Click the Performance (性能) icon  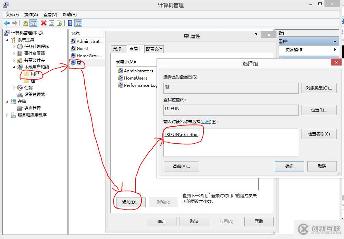click(20, 88)
